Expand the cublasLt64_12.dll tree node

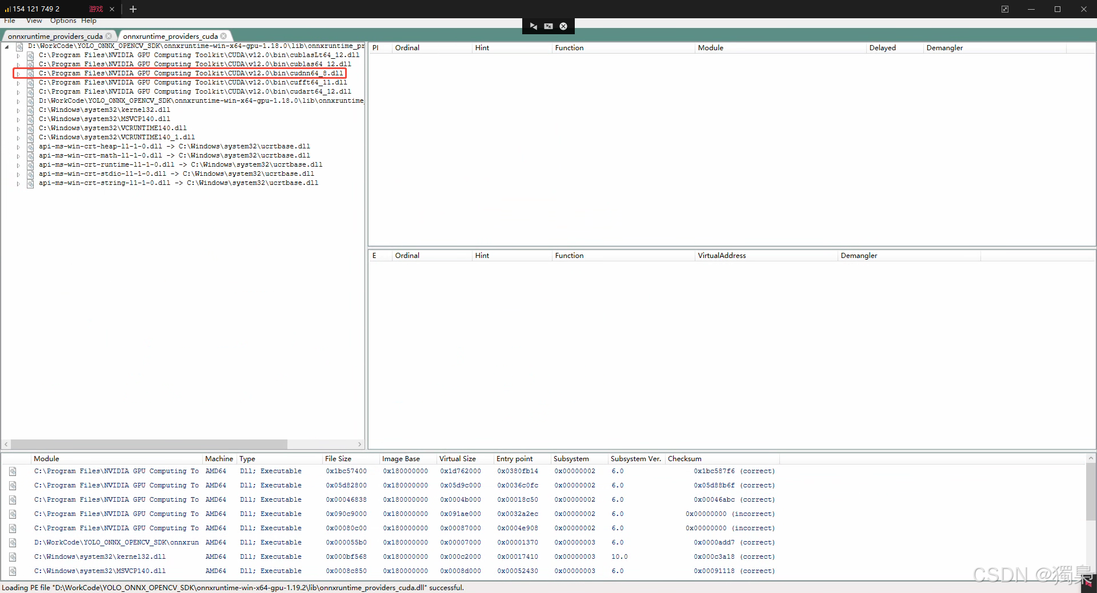tap(18, 55)
